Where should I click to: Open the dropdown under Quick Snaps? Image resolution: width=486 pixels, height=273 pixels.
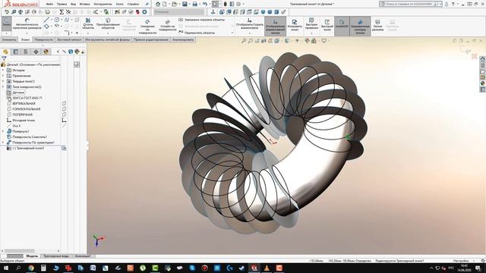[x=311, y=33]
